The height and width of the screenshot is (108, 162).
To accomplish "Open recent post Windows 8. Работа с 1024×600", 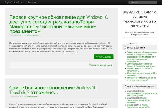I will click(139, 70).
